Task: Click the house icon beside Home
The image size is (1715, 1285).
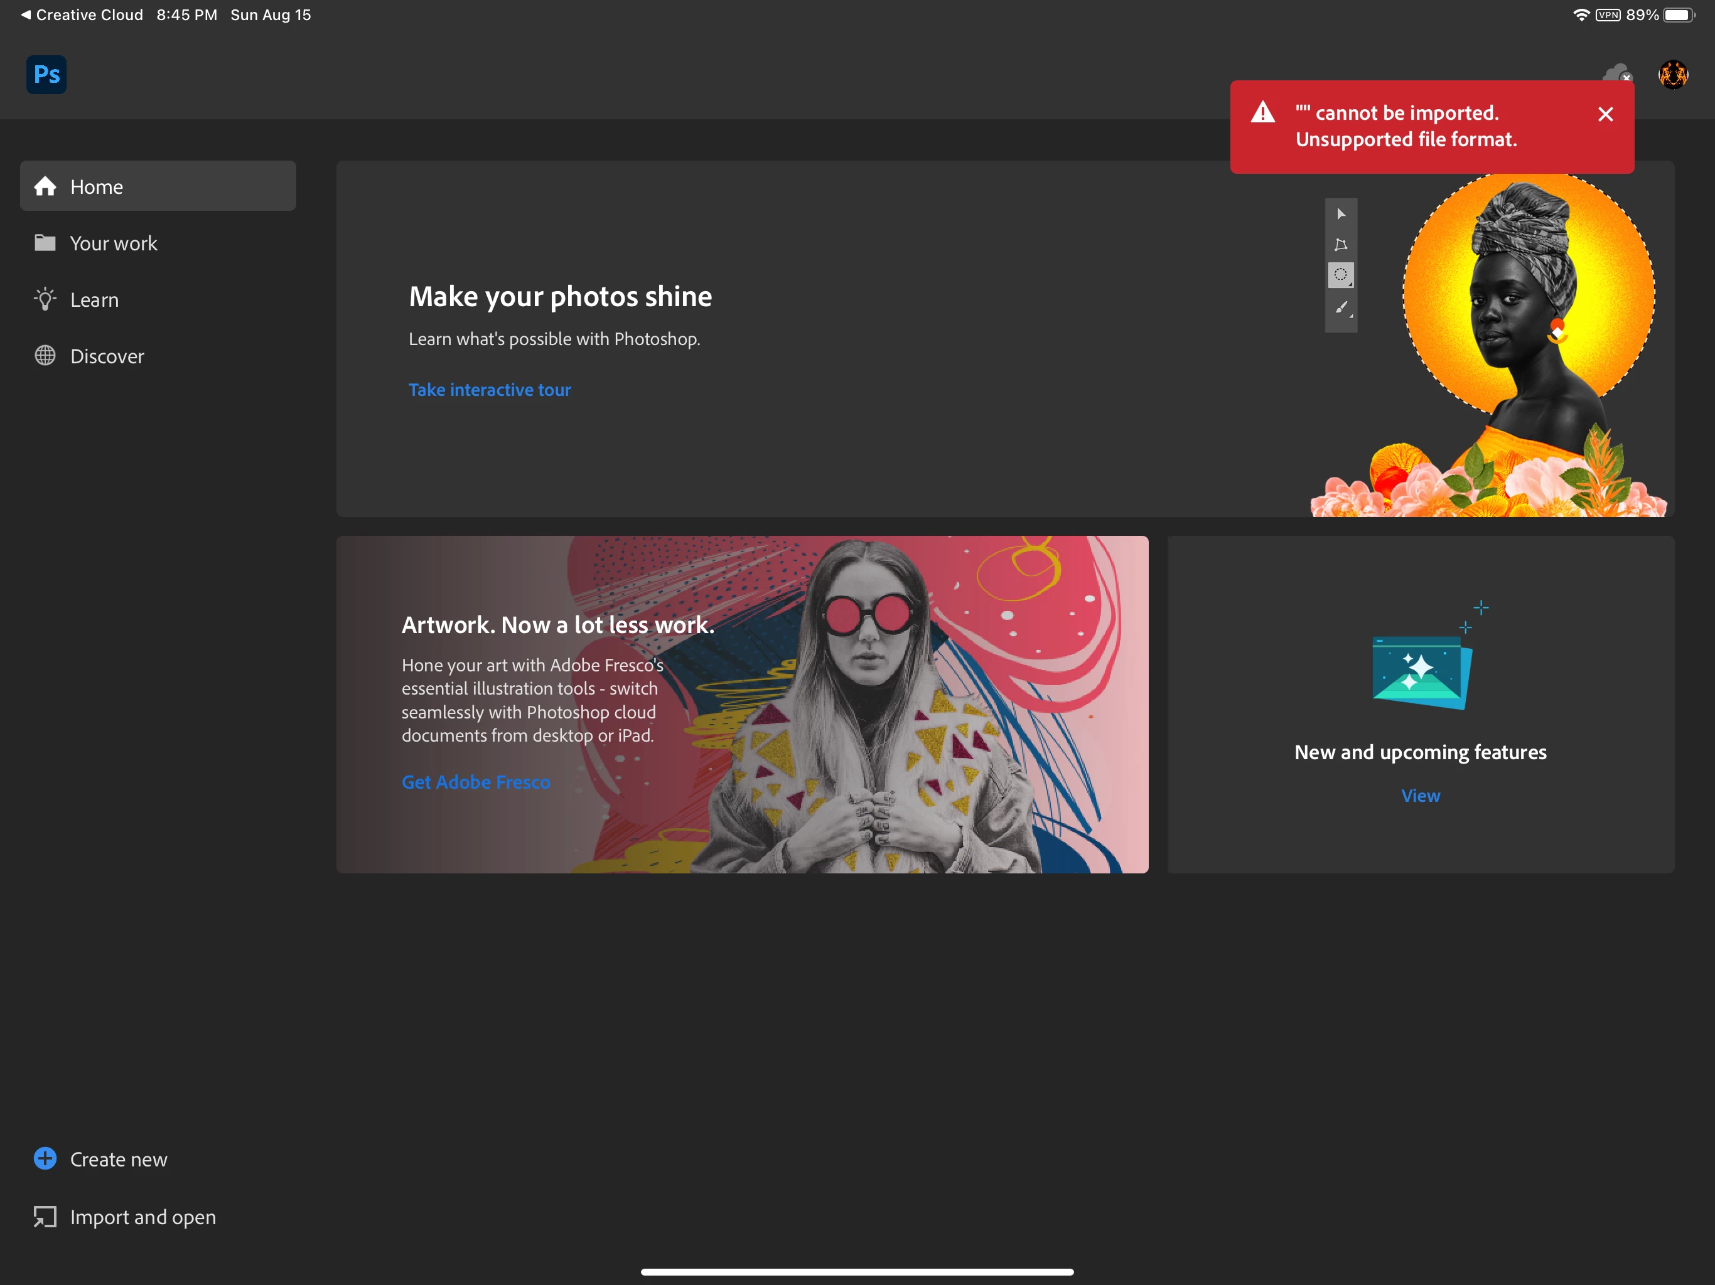Action: tap(45, 187)
